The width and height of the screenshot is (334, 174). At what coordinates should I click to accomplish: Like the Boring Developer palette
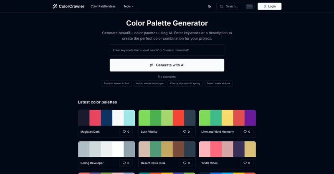126,163
